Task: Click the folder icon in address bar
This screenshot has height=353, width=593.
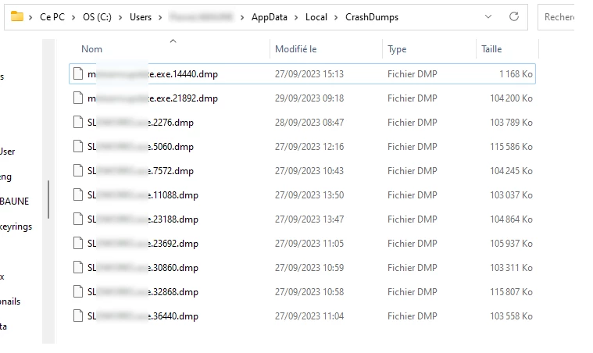Action: (x=17, y=16)
